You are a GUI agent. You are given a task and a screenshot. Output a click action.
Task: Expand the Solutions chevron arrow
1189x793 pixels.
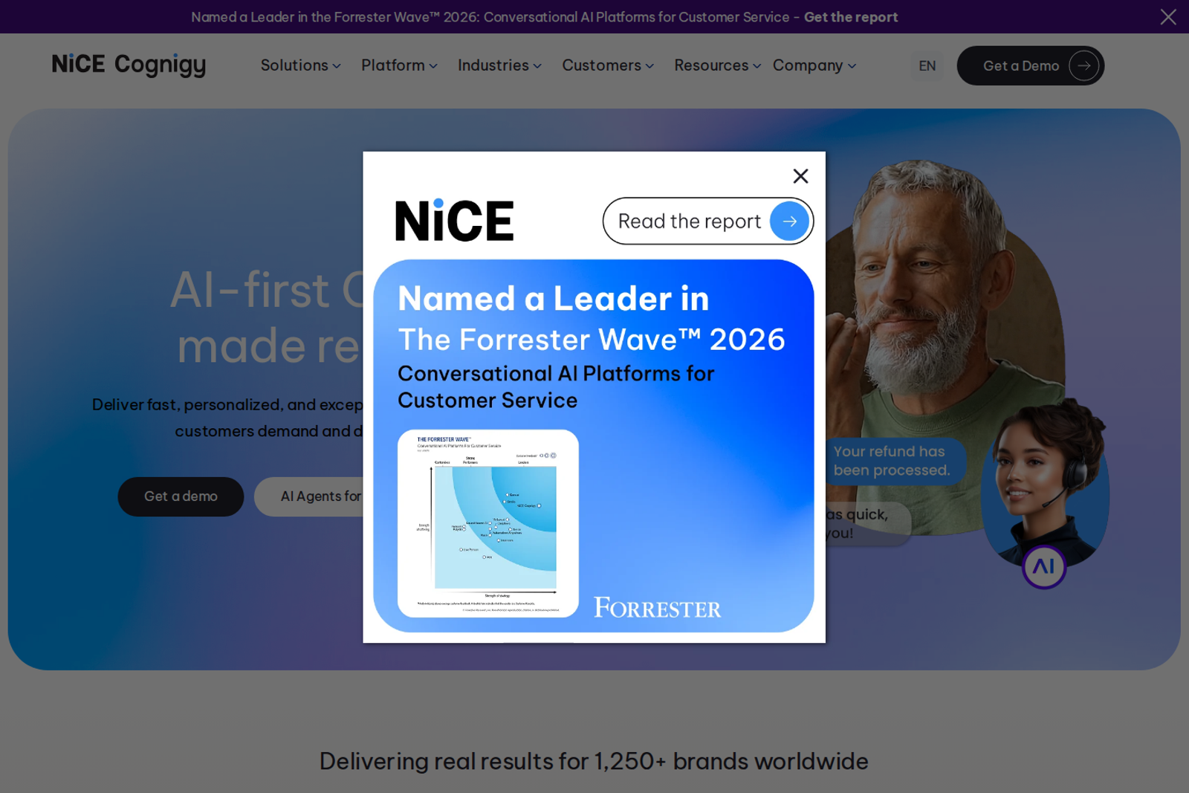[337, 66]
